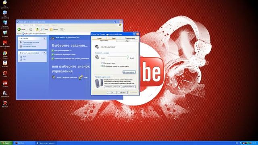Launch Opera browser from the desktop

5,73
